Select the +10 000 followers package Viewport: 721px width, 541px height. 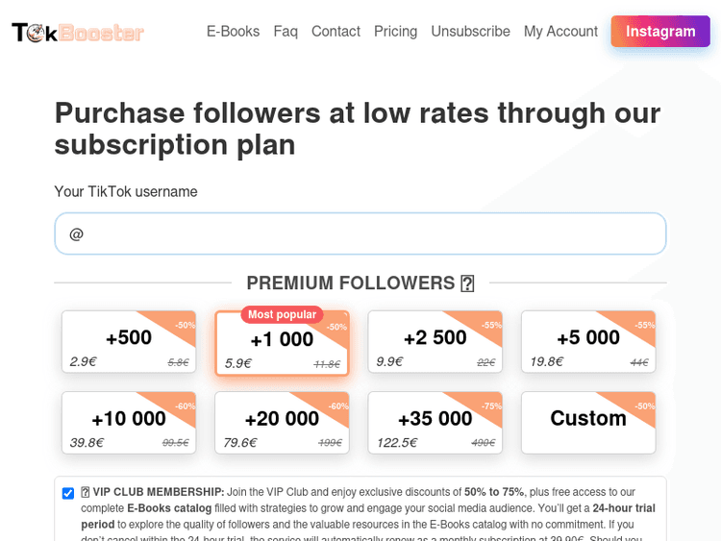[129, 423]
